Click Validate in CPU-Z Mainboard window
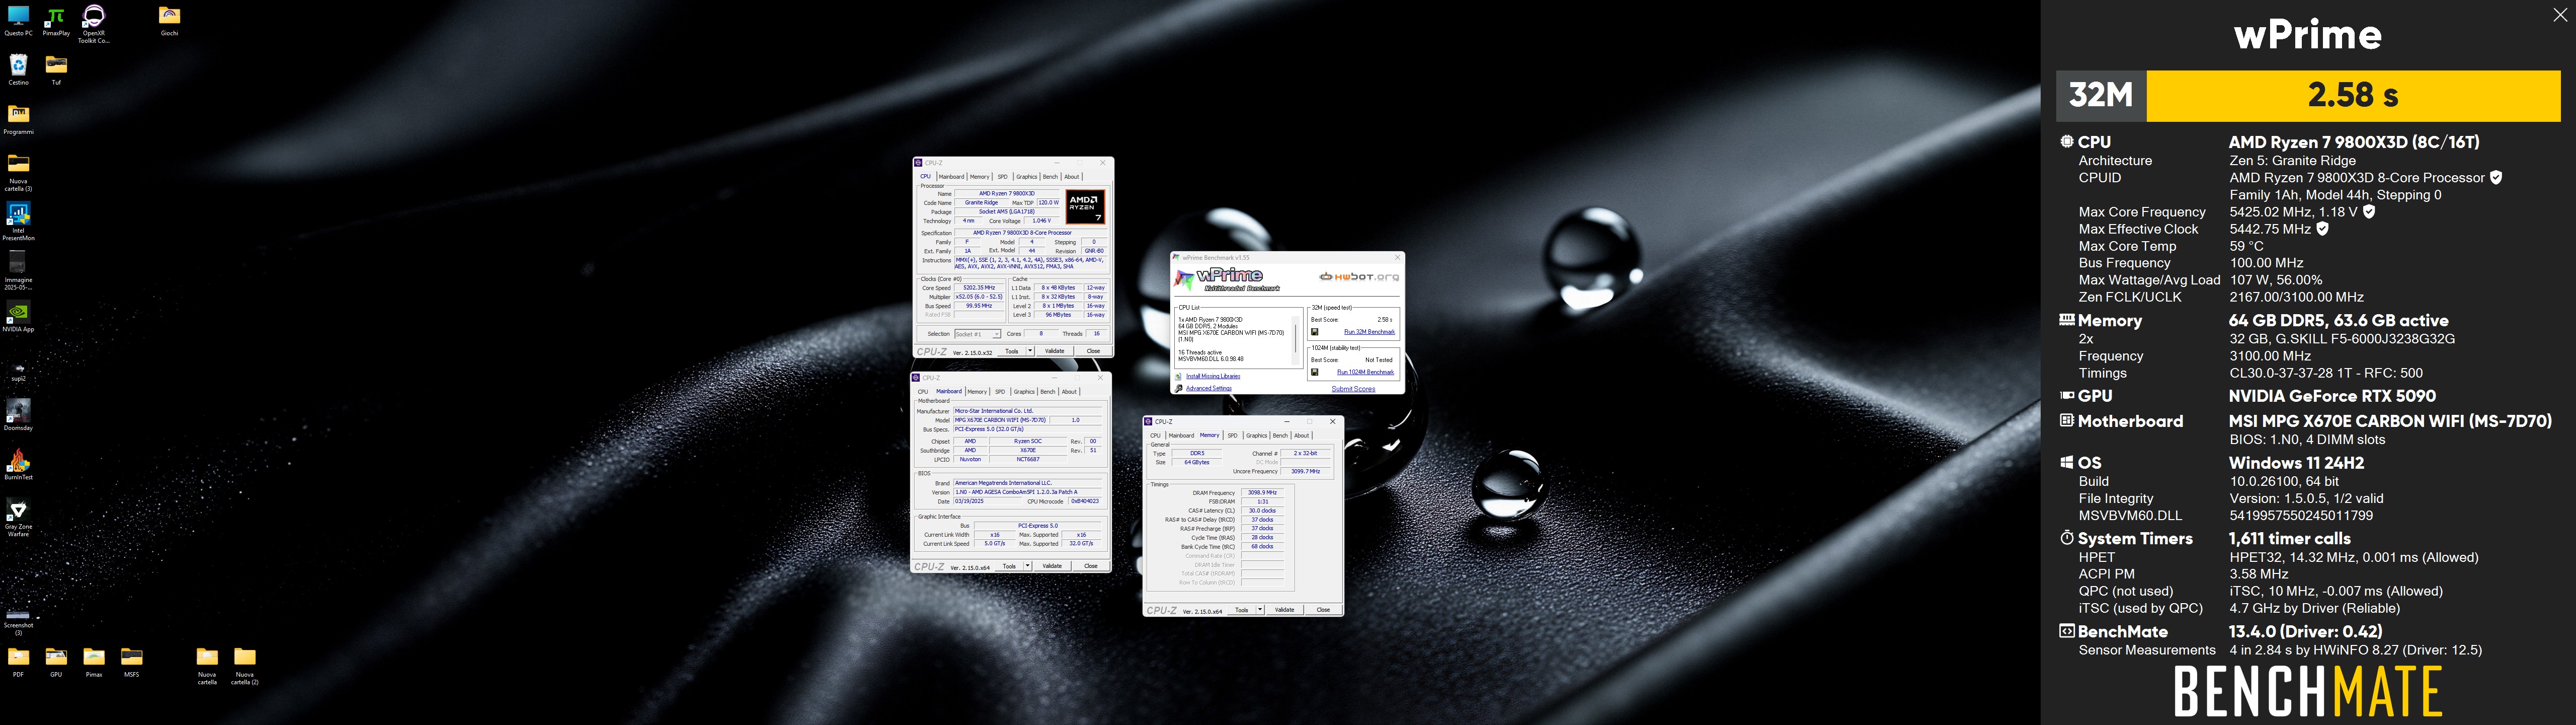The image size is (2576, 725). tap(1052, 566)
